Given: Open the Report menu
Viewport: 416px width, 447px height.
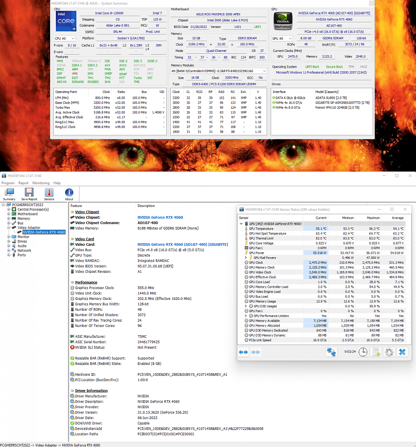Looking at the screenshot, I should (24, 183).
